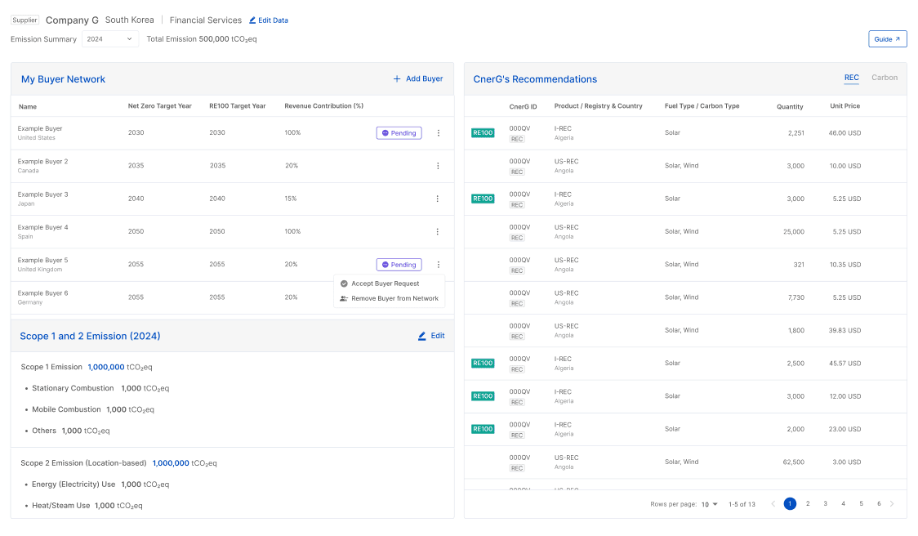Click the kebab menu icon on Example Buyer 4's row
This screenshot has height=536, width=918.
coord(439,231)
